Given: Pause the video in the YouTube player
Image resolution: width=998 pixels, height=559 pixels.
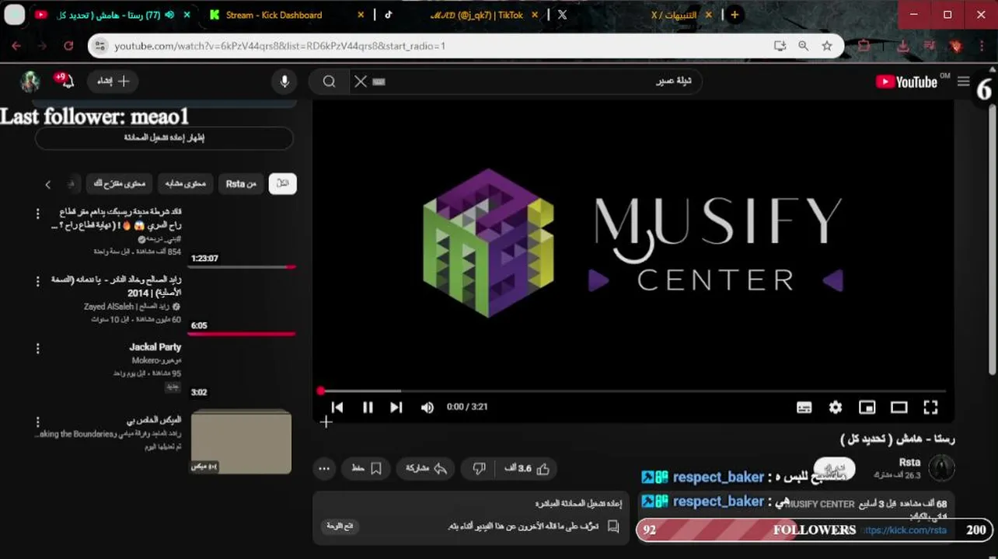Looking at the screenshot, I should pos(368,408).
